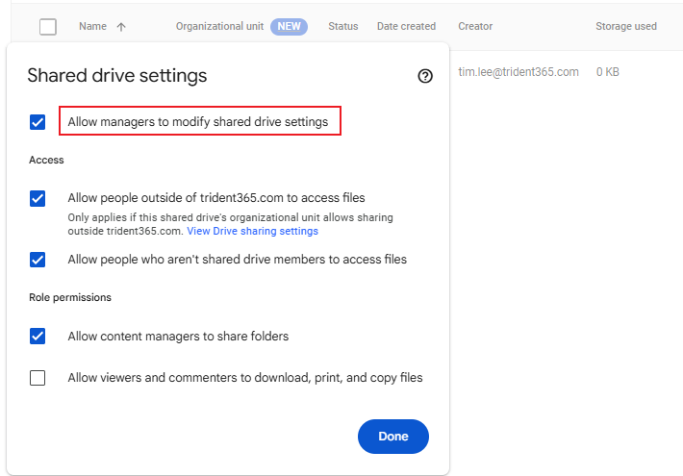
Task: Click the Storage used column header
Action: click(x=626, y=27)
